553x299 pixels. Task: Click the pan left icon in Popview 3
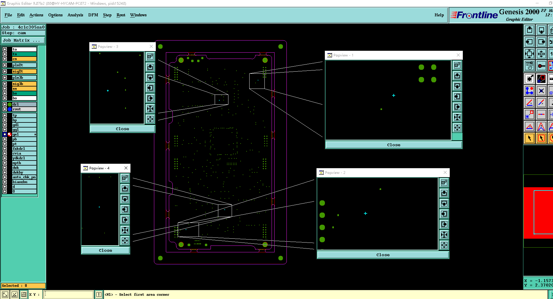(150, 88)
